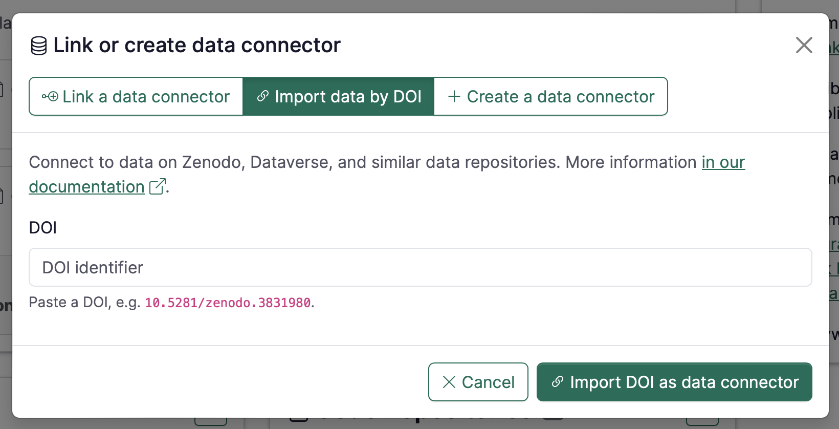Click the link-plus icon in Link a data connector
839x429 pixels.
(x=50, y=97)
